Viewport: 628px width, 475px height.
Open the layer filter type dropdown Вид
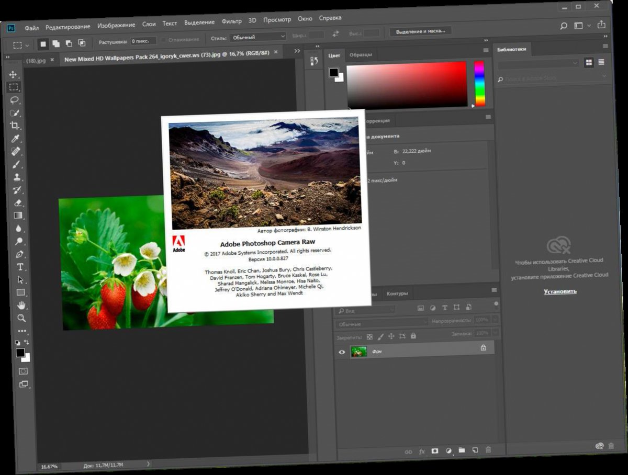click(x=366, y=311)
